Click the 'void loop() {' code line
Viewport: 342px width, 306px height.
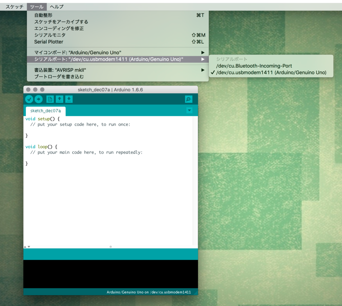tap(41, 147)
